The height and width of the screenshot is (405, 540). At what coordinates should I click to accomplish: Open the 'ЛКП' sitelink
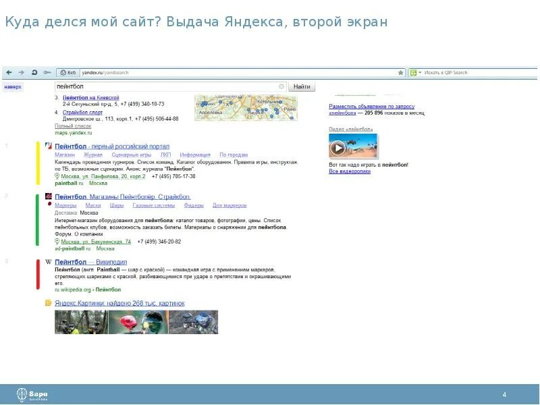coord(165,155)
